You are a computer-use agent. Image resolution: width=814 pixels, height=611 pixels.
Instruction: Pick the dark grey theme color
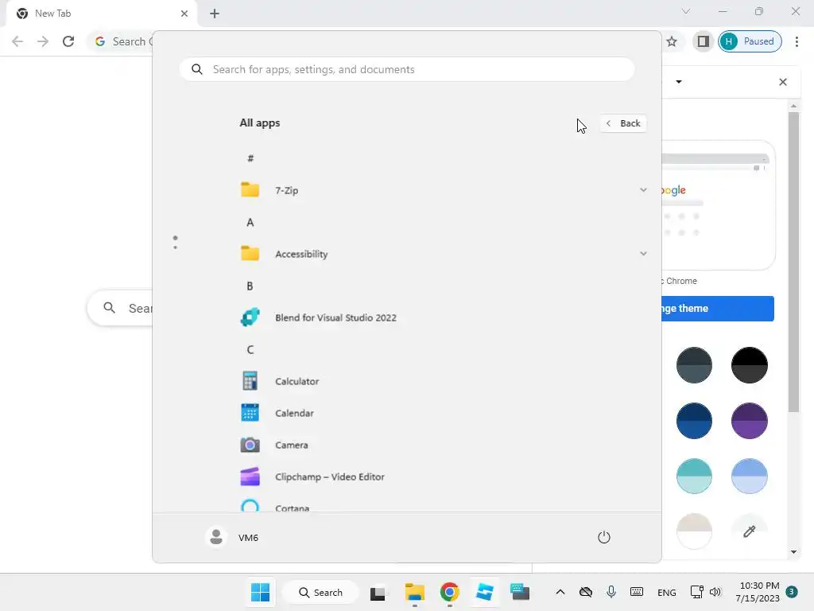click(694, 364)
